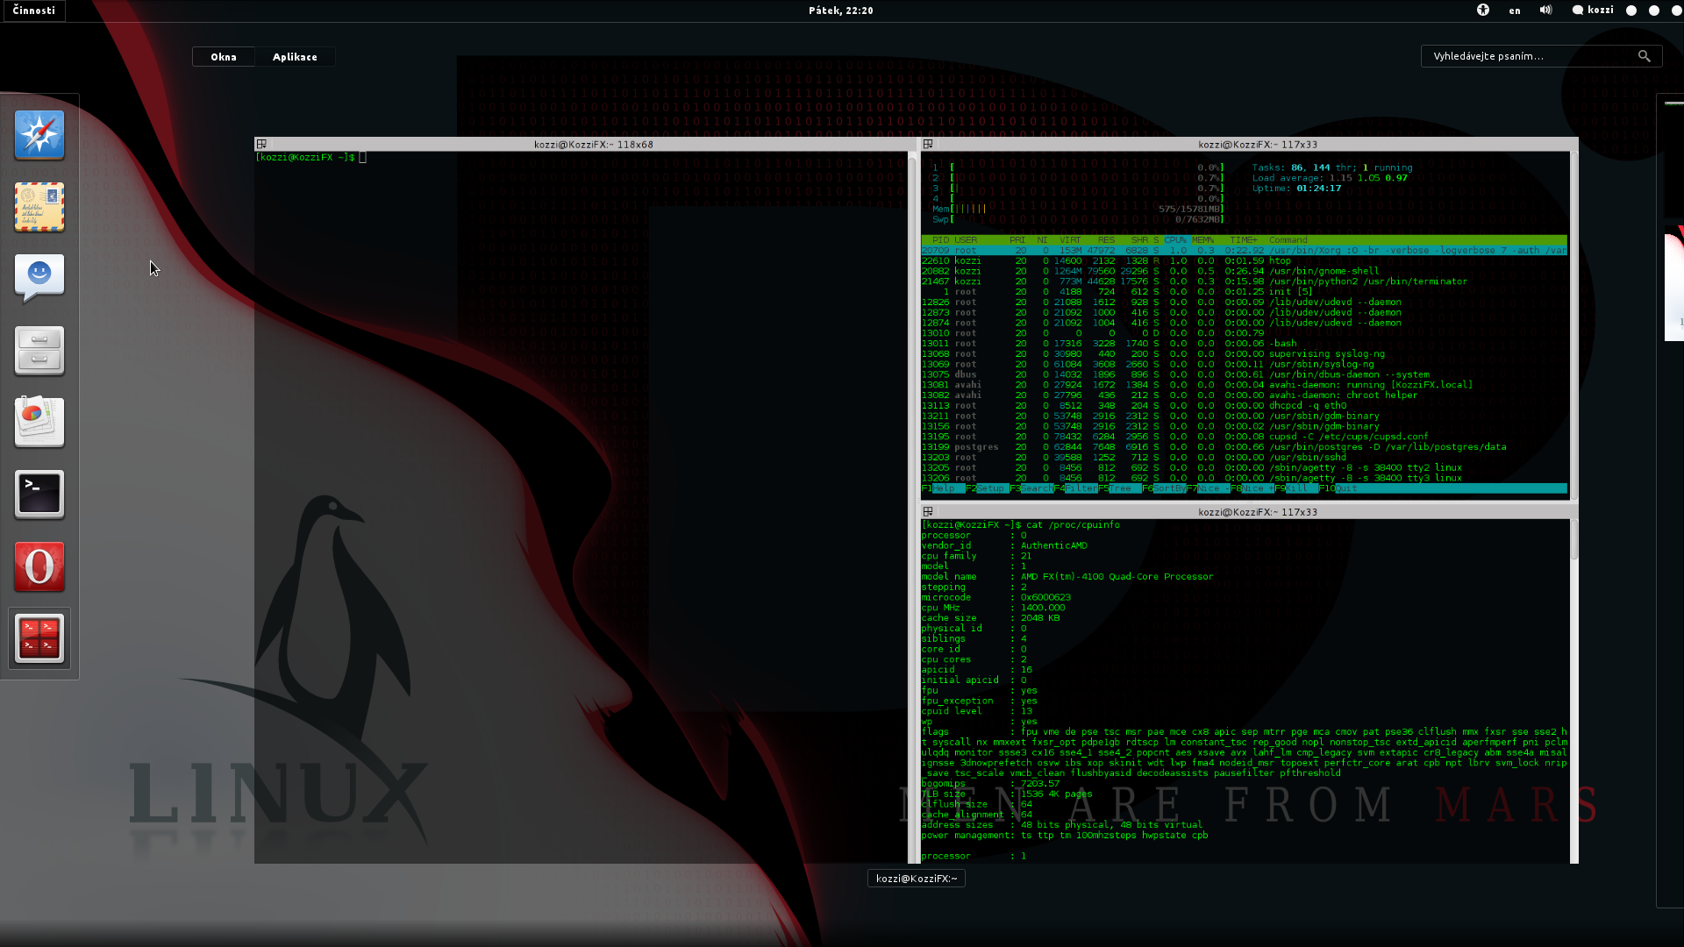Click F4 Filter in htop bar
The image size is (1684, 947).
coord(1075,488)
